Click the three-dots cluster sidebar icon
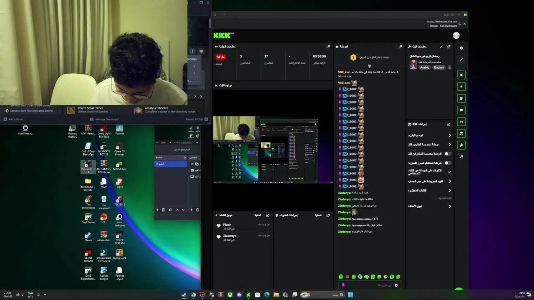Image resolution: width=534 pixels, height=300 pixels. pyautogui.click(x=461, y=157)
